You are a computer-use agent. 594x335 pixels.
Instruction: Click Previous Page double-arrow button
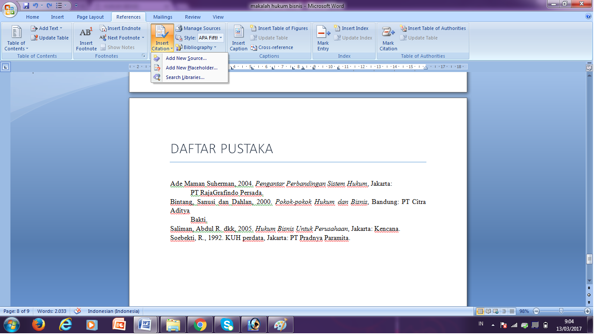(589, 288)
